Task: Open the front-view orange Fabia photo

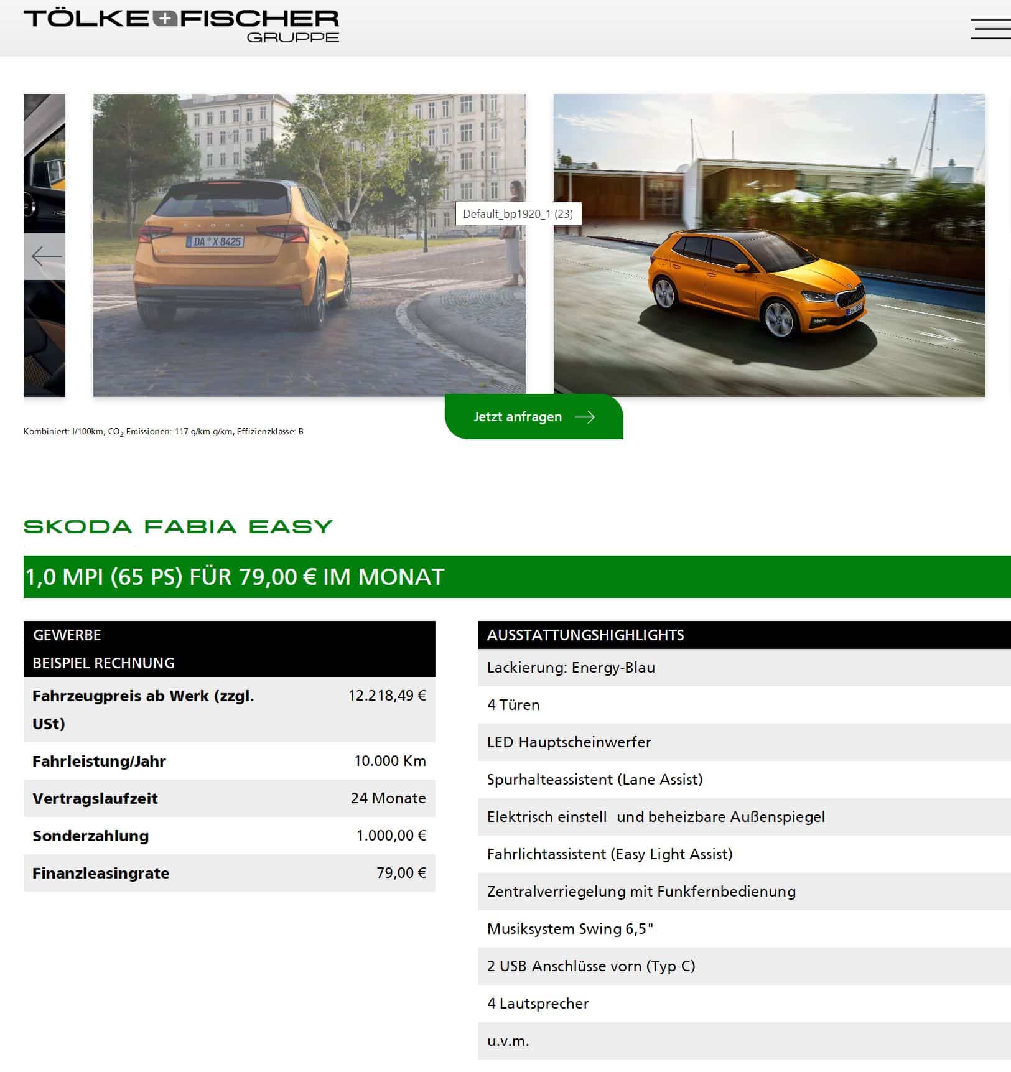Action: 770,245
